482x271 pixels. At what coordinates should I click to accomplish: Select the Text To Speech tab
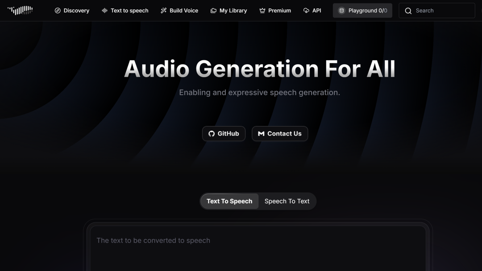(229, 201)
